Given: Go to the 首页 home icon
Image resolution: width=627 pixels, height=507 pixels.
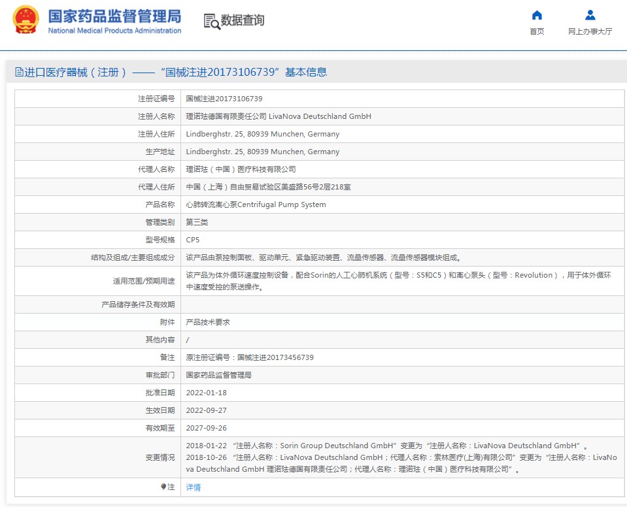Looking at the screenshot, I should [x=537, y=15].
